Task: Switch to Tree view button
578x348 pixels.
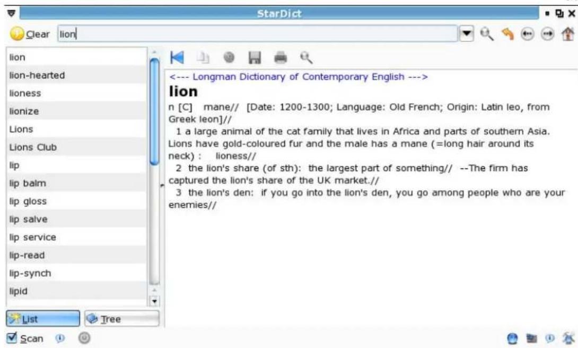Action: pyautogui.click(x=122, y=319)
